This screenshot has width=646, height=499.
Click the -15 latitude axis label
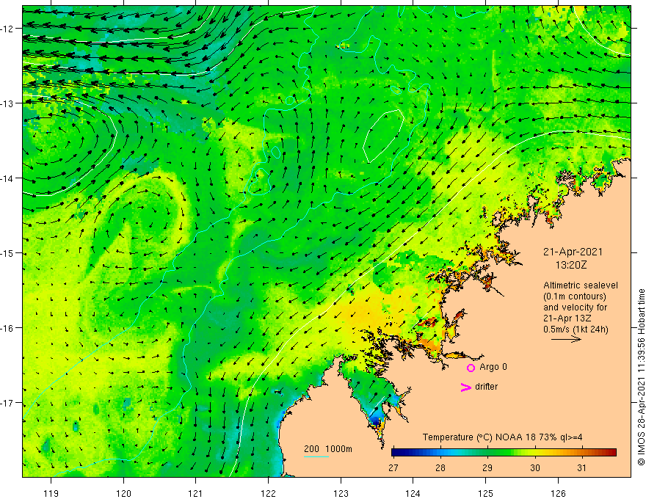pyautogui.click(x=7, y=253)
